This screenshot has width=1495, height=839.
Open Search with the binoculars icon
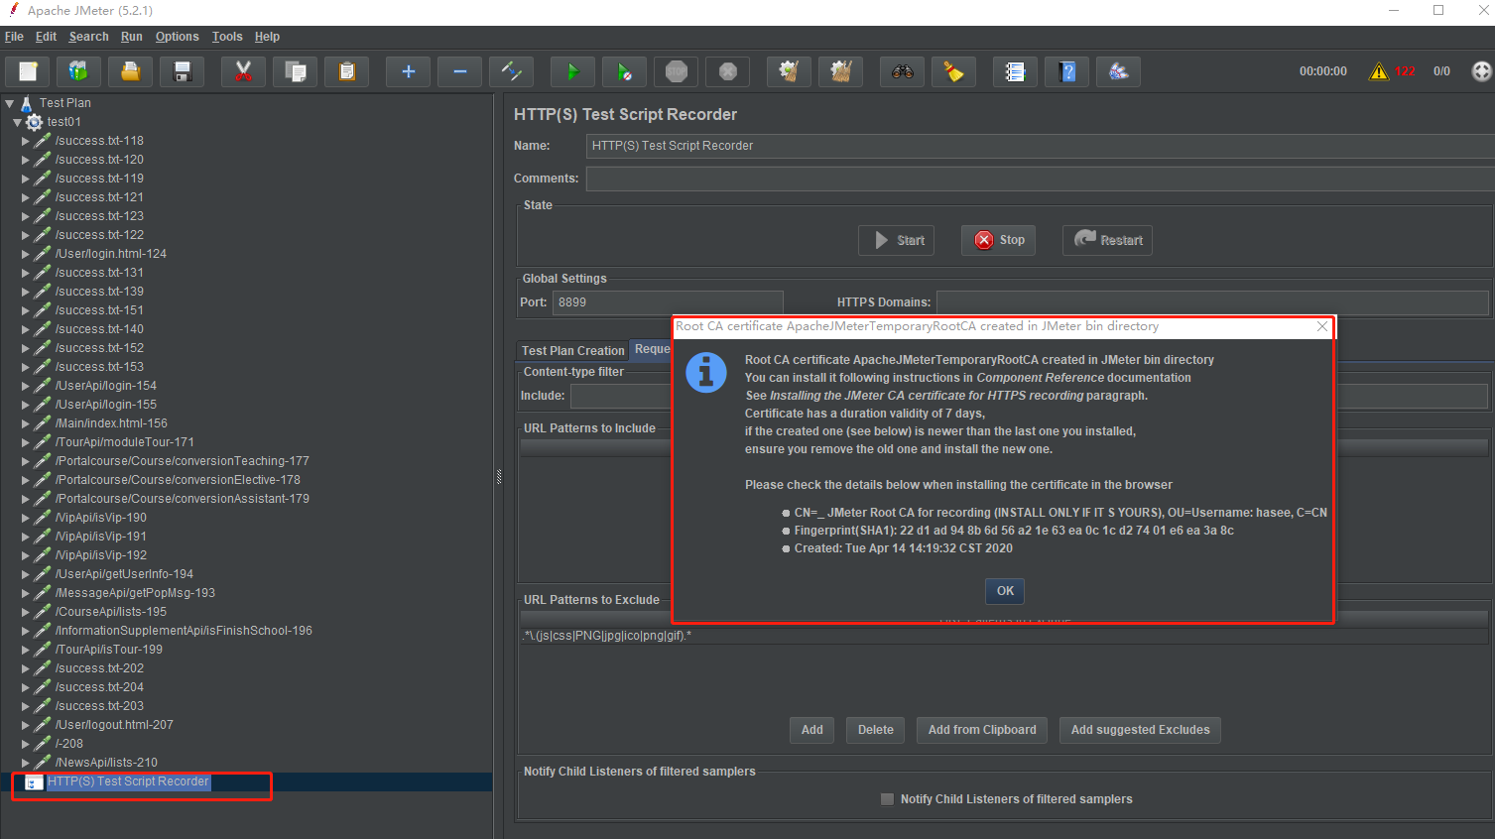tap(903, 71)
